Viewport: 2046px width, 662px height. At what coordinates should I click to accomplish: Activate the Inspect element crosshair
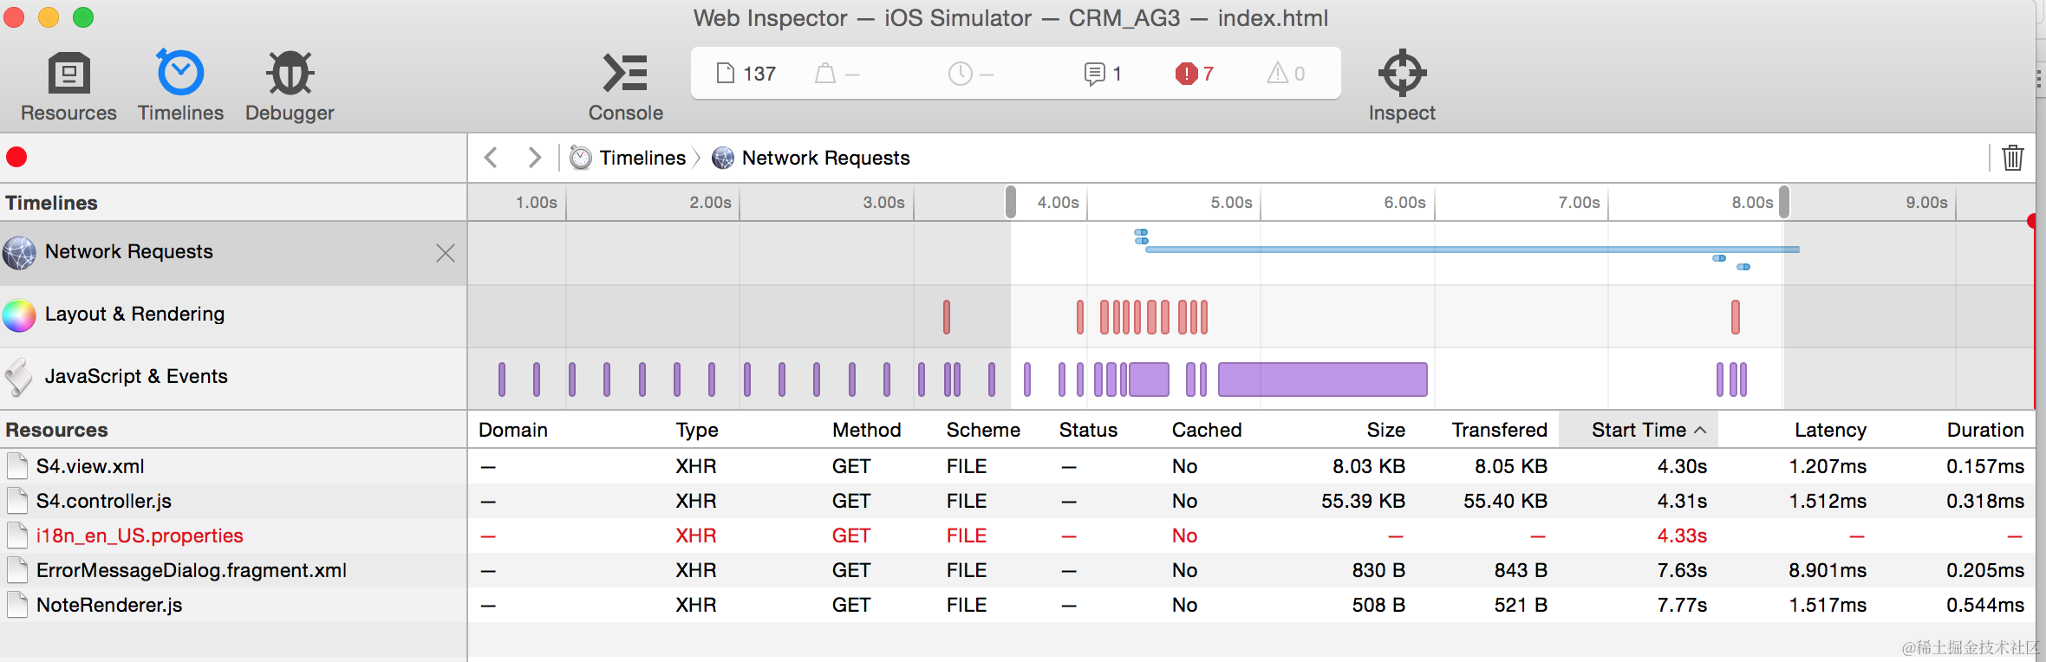coord(1402,86)
